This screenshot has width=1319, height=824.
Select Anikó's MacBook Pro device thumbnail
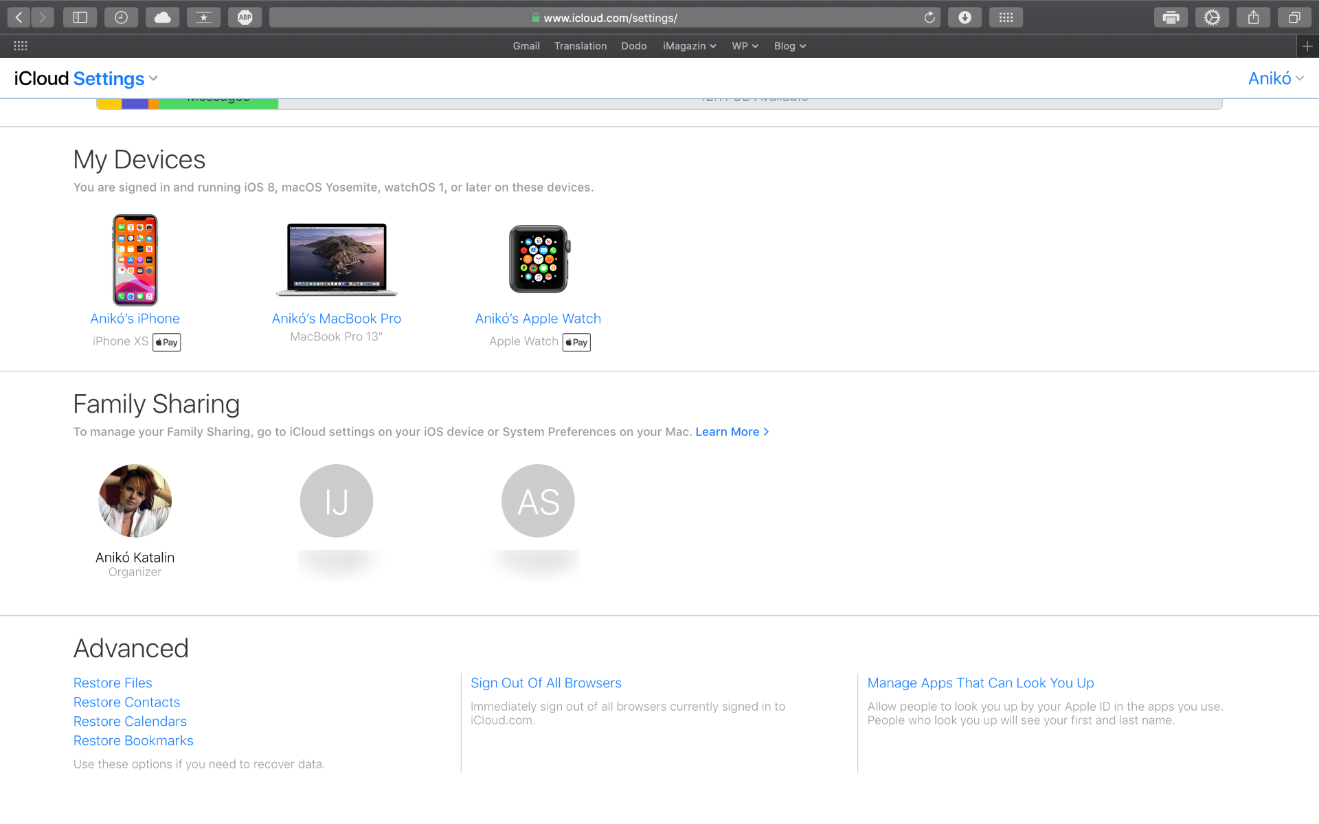(337, 260)
